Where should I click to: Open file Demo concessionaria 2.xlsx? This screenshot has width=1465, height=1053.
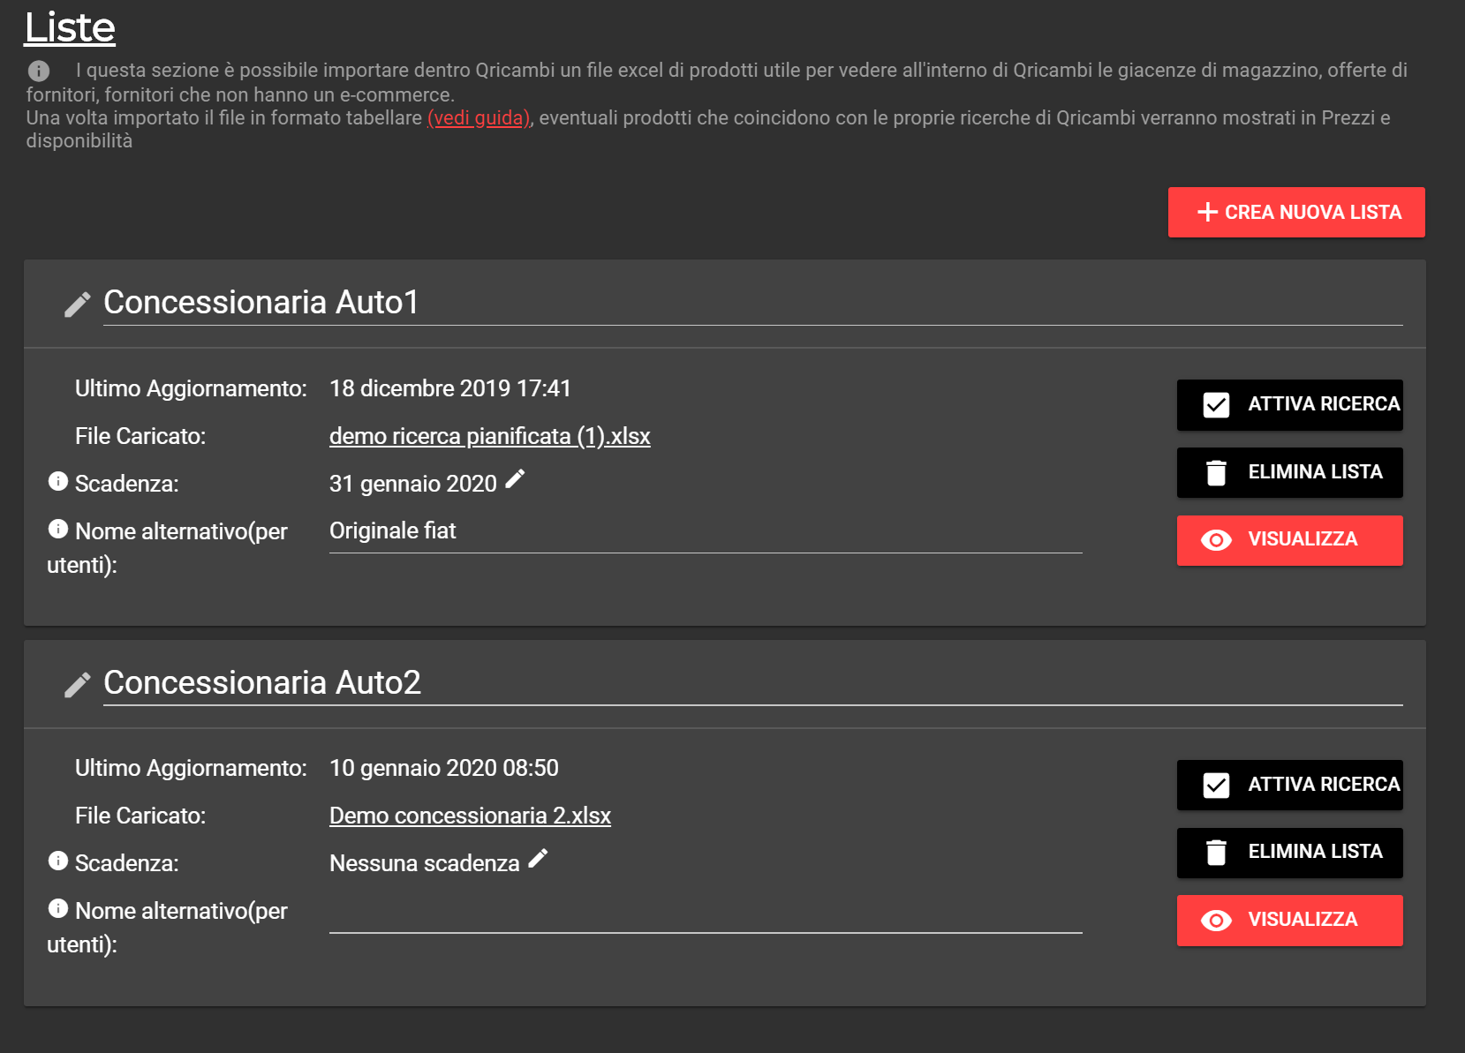470,816
